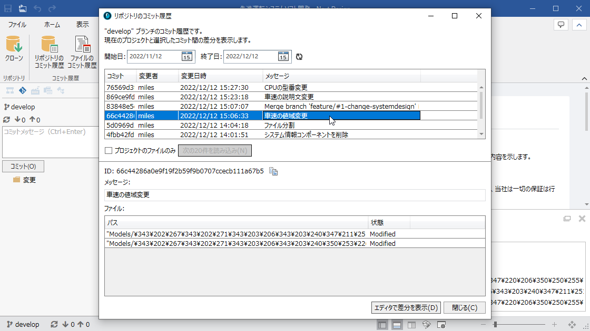The image size is (590, 331).
Task: Open file commit history ribbon button
Action: [x=82, y=52]
